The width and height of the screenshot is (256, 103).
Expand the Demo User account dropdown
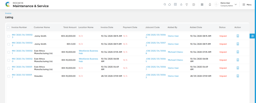(235, 4)
